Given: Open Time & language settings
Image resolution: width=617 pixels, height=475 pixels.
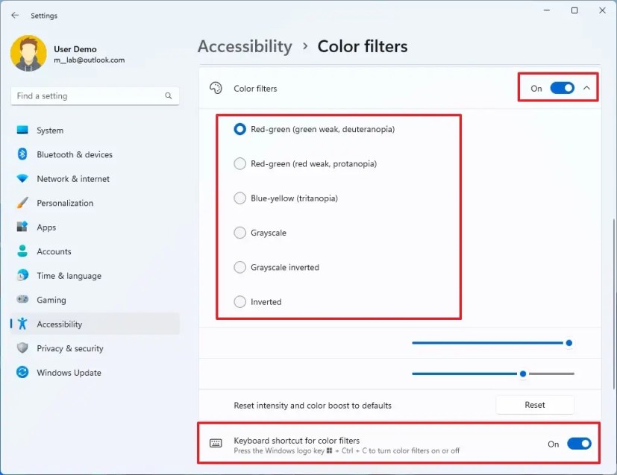Looking at the screenshot, I should coord(69,276).
